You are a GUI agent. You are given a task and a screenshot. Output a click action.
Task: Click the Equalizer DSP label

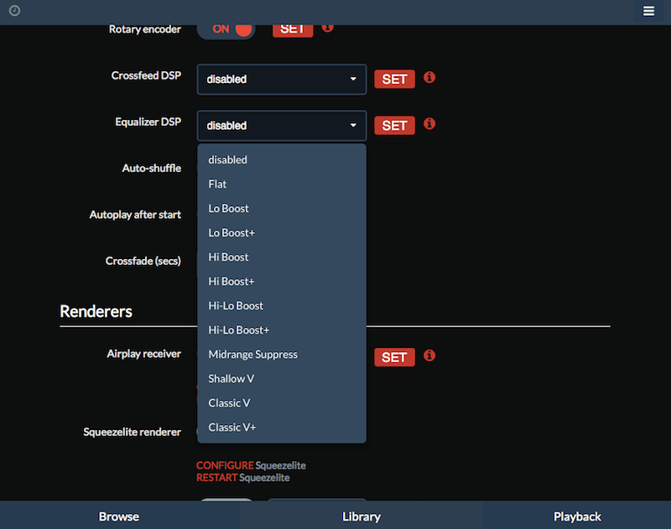[148, 122]
